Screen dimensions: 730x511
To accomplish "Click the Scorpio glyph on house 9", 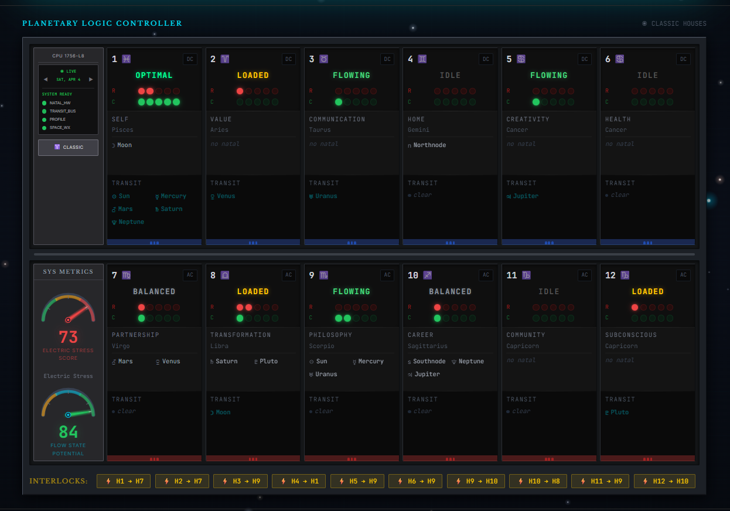I will pos(323,275).
